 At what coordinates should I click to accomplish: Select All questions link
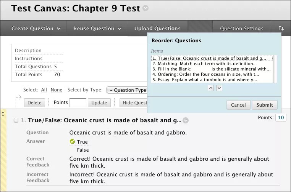[44, 90]
